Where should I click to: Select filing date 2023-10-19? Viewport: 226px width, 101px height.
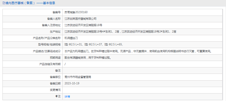(72, 83)
